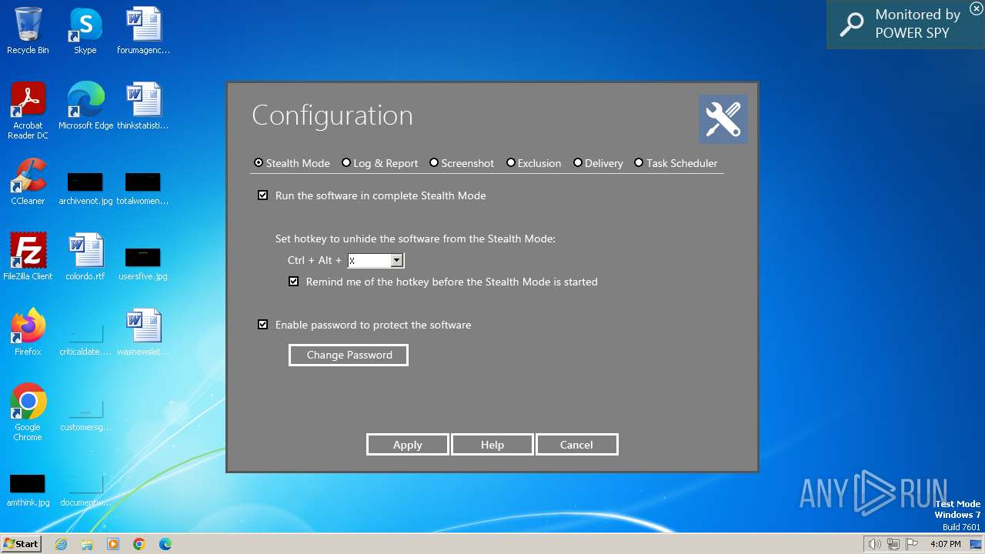Select the customersg file icon
The height and width of the screenshot is (554, 985).
tap(85, 415)
